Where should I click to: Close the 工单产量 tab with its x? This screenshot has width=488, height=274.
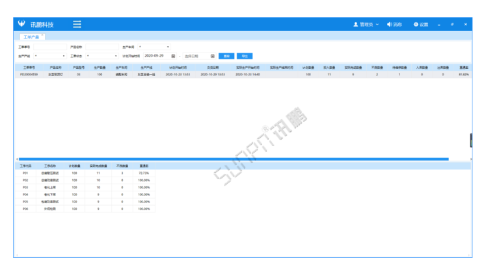pos(42,36)
